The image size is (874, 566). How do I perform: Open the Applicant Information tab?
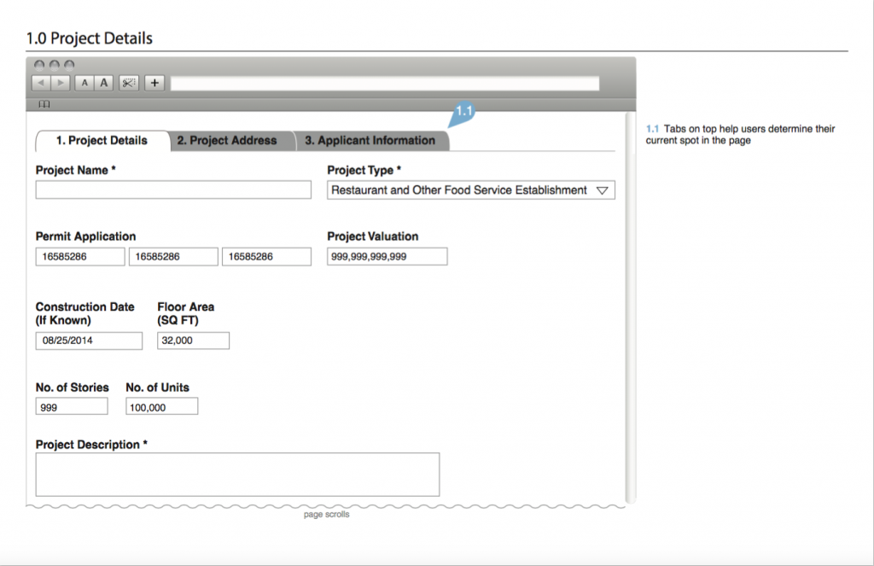click(370, 141)
